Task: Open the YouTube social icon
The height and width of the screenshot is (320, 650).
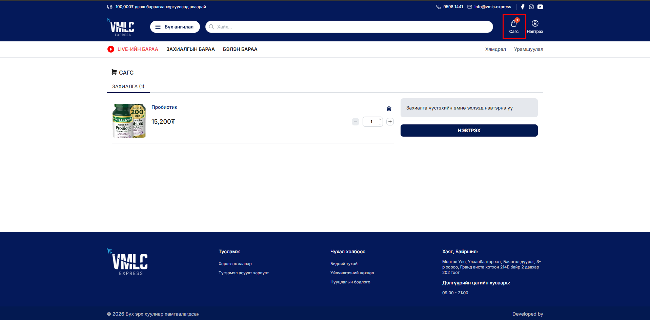Action: [x=540, y=7]
